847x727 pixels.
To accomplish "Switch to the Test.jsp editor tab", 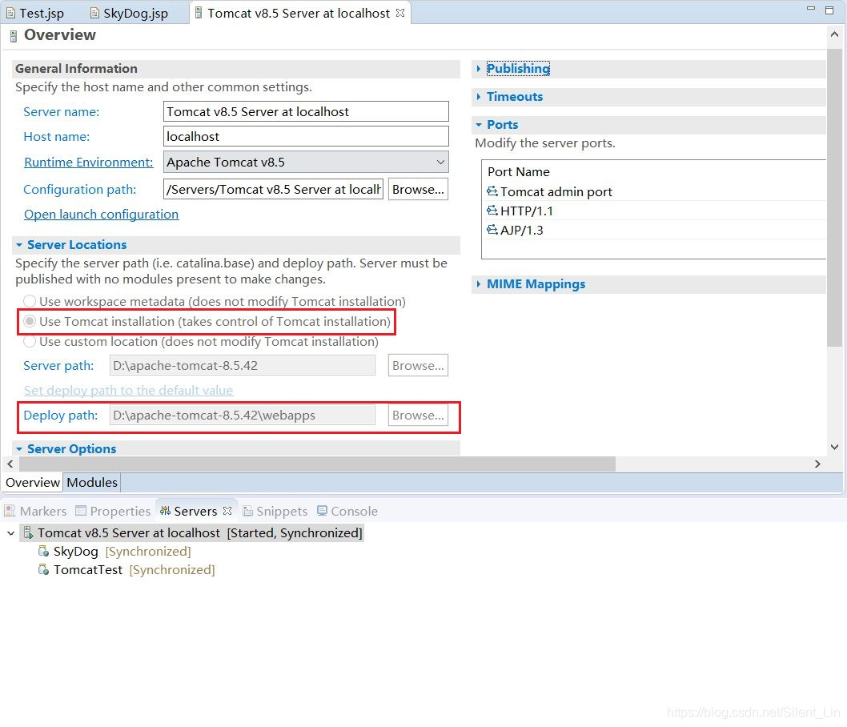I will click(x=36, y=13).
